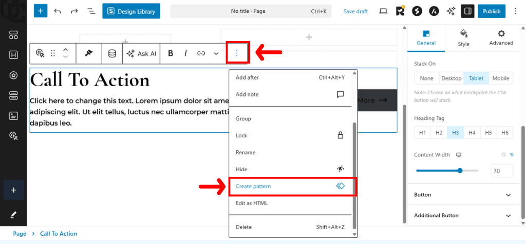526x244 pixels.
Task: Open the block inserter plus button
Action: 41,11
